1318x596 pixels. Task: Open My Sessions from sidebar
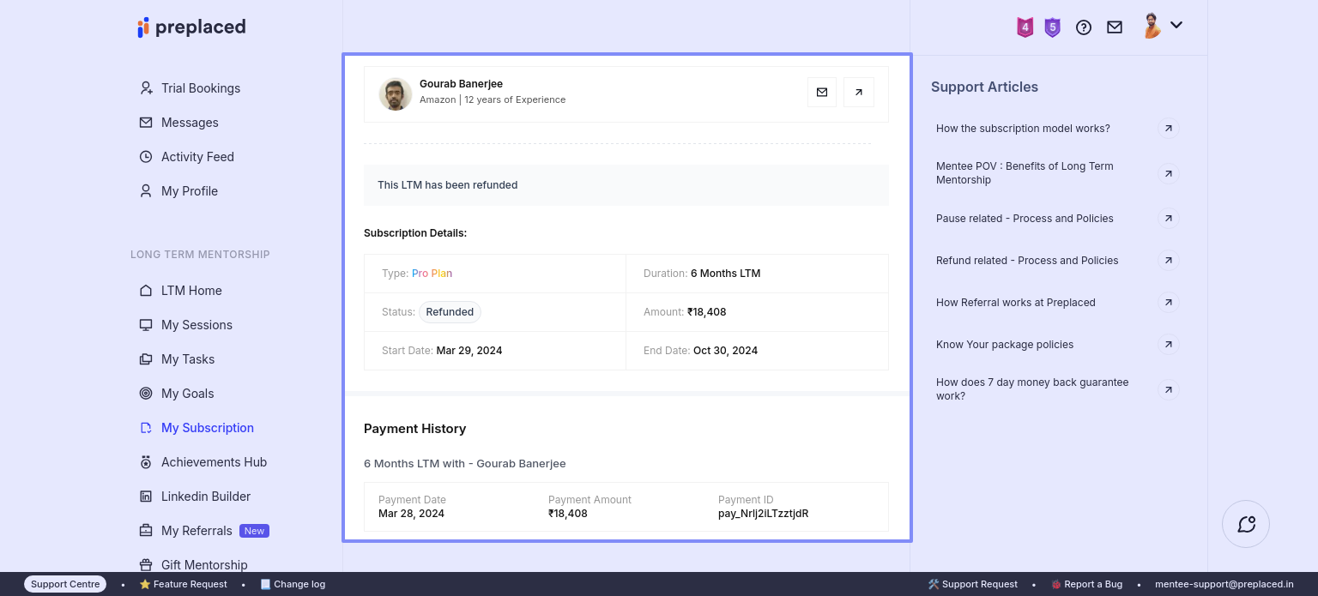196,325
